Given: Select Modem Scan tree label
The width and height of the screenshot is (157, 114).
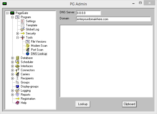Looking at the screenshot, I should [39, 46].
